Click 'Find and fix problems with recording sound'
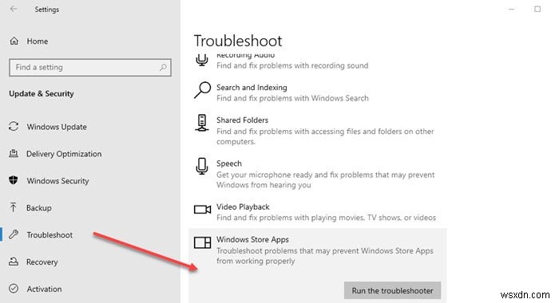The width and height of the screenshot is (559, 303). click(292, 65)
